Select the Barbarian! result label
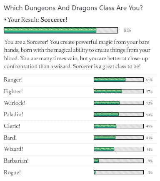 pos(16,161)
